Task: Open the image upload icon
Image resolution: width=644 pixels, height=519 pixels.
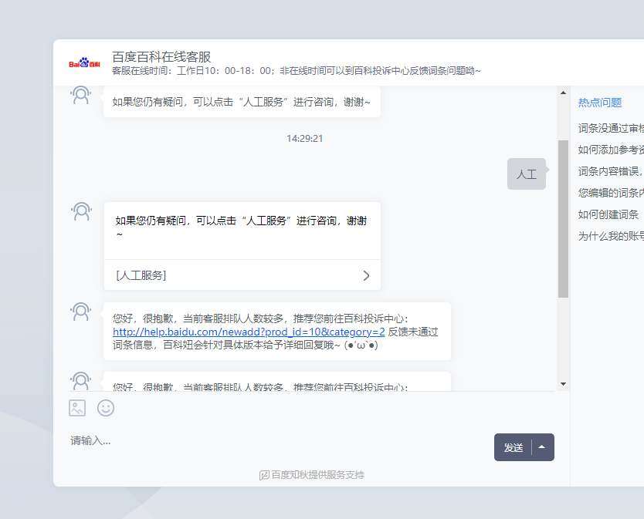Action: (77, 408)
